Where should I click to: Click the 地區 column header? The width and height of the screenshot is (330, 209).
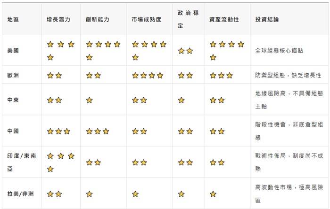coord(13,20)
